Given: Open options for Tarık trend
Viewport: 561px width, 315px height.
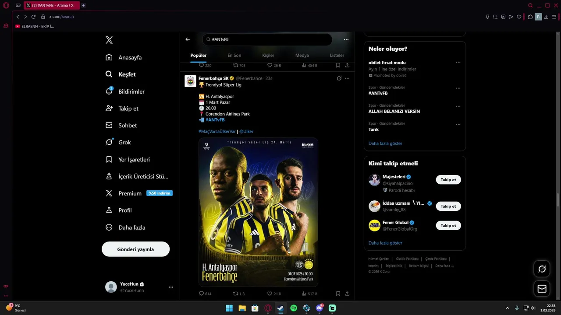Looking at the screenshot, I should click(458, 124).
